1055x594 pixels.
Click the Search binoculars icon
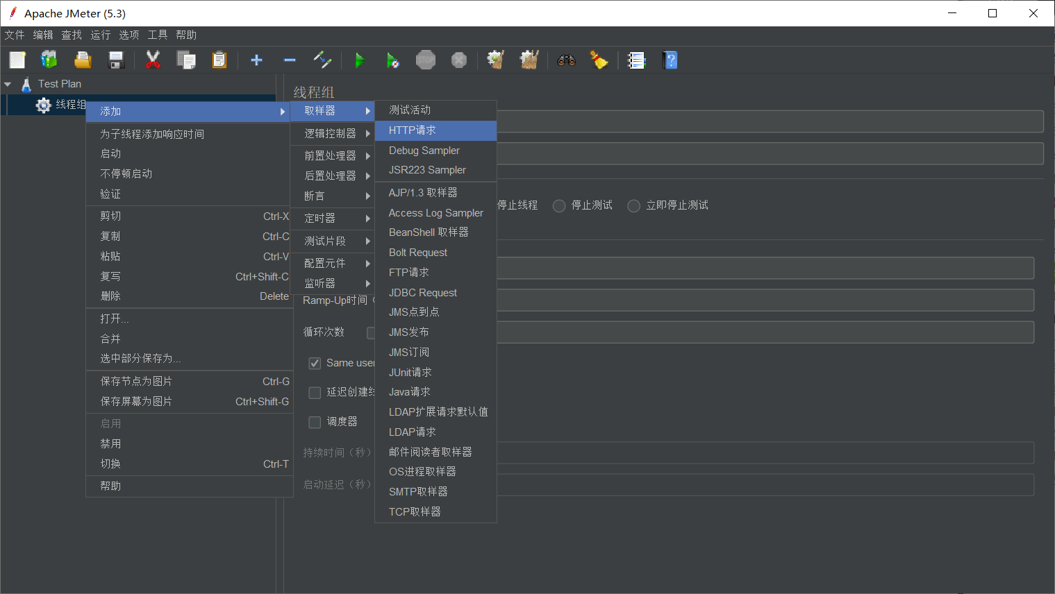566,60
